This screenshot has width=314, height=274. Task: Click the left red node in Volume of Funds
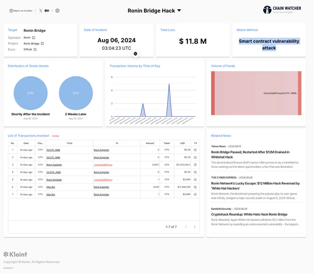click(x=213, y=93)
